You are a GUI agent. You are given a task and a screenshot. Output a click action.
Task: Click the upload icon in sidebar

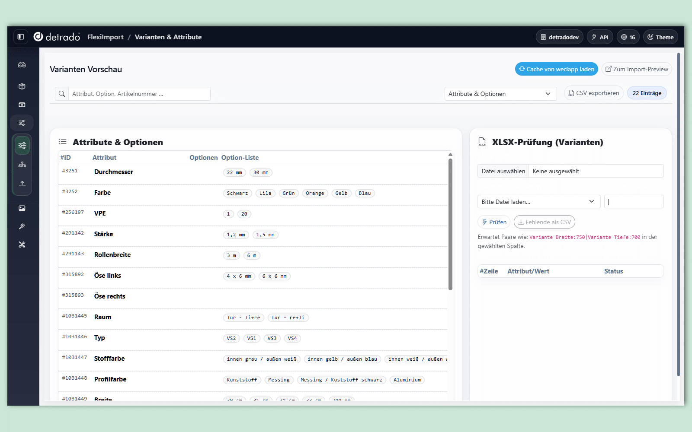point(22,184)
